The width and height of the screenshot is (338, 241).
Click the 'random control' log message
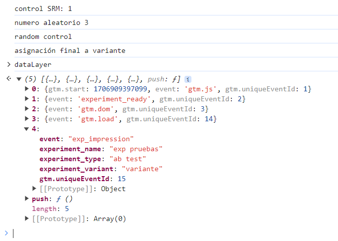coord(43,37)
